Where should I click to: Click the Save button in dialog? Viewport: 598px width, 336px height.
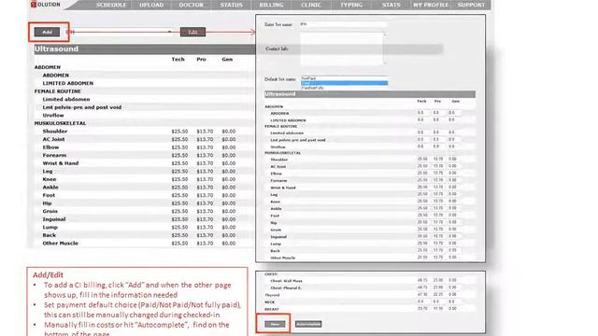coord(275,324)
